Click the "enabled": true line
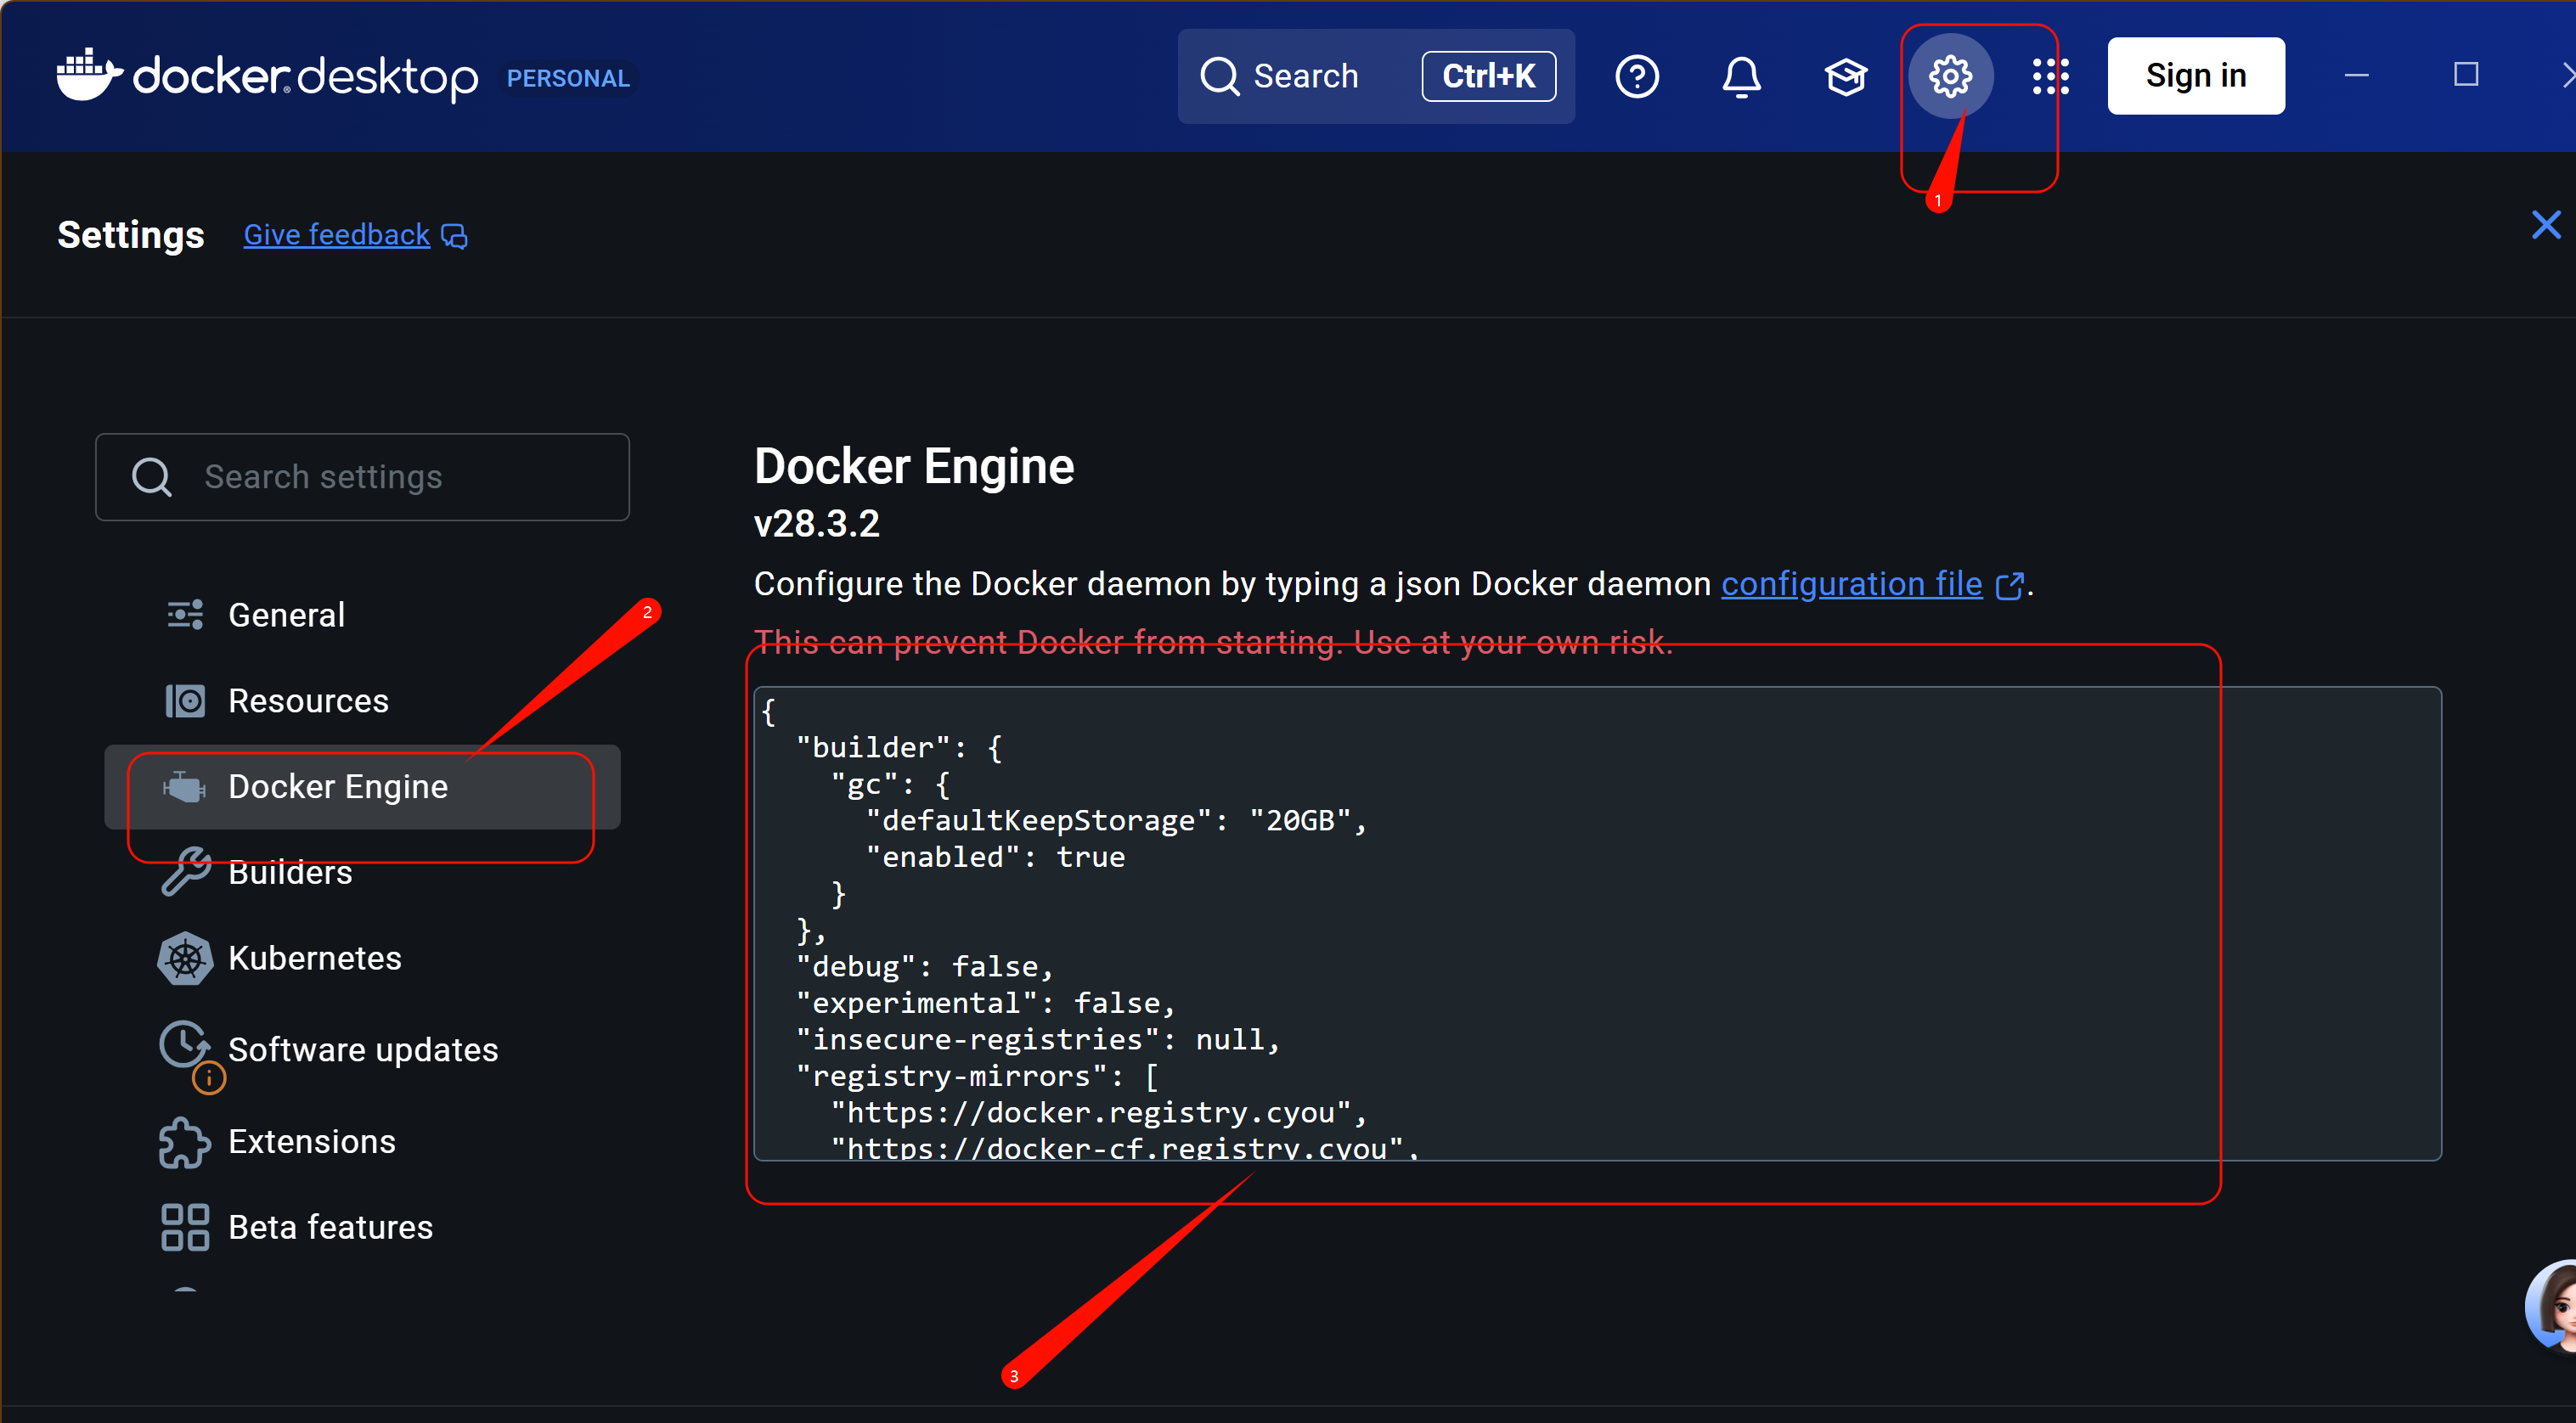Viewport: 2576px width, 1423px height. click(995, 858)
